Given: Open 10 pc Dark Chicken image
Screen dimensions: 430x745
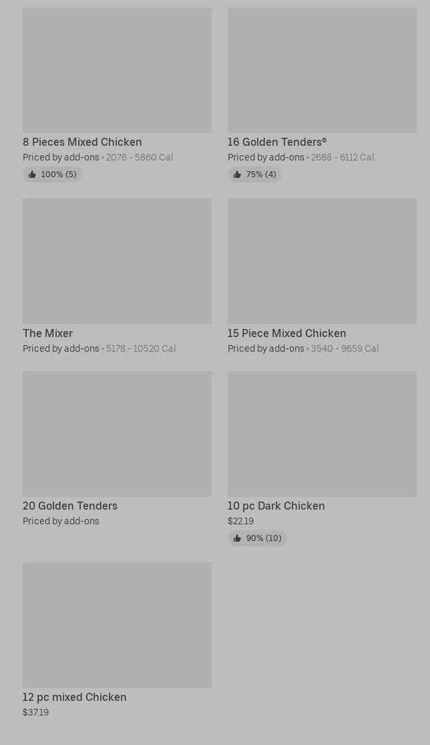Looking at the screenshot, I should click(322, 433).
